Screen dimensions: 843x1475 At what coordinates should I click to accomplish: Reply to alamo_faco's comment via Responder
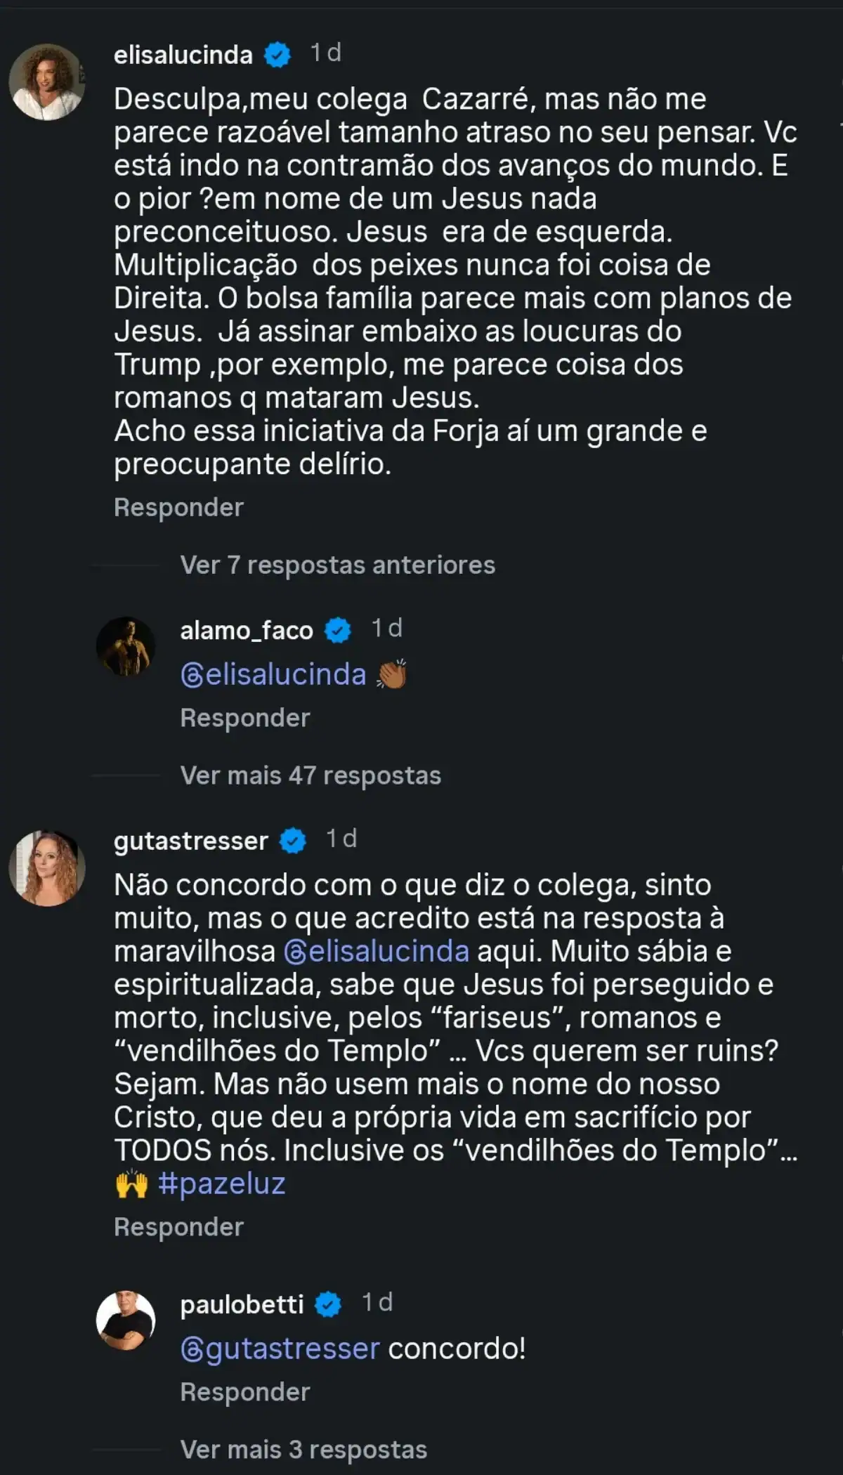244,718
